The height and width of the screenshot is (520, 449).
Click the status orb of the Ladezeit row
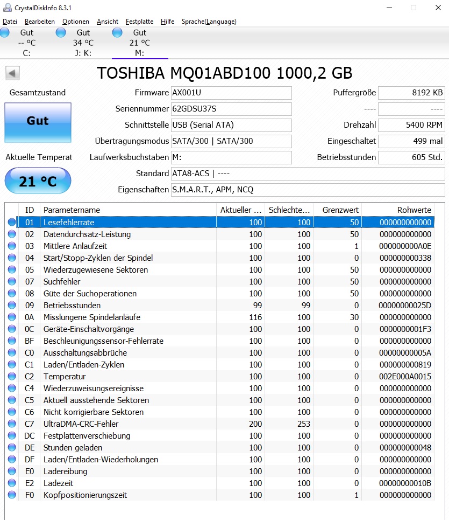pos(12,483)
